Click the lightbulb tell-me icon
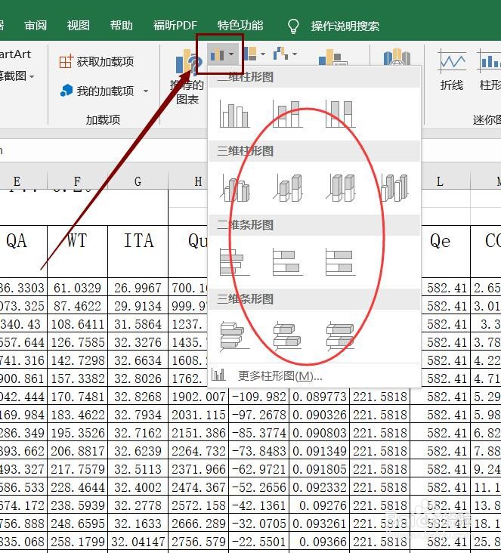The width and height of the screenshot is (501, 553). click(293, 26)
